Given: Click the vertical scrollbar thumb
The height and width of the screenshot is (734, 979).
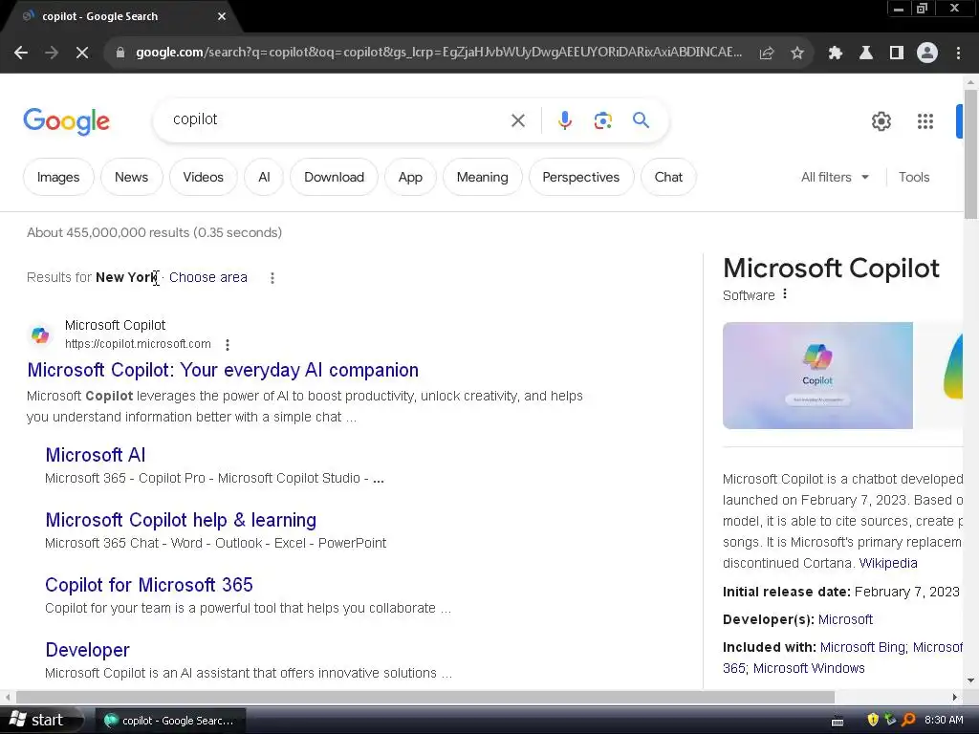Looking at the screenshot, I should 970,154.
